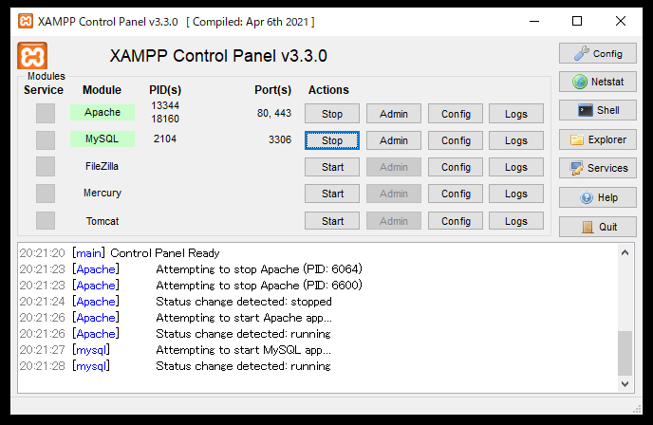The height and width of the screenshot is (425, 653).
Task: Open Config with the wrench icon
Action: pyautogui.click(x=597, y=53)
